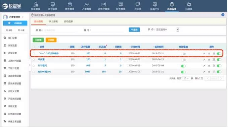This screenshot has height=127, width=228.
Task: Open 师生信 module
Action: 138,6
